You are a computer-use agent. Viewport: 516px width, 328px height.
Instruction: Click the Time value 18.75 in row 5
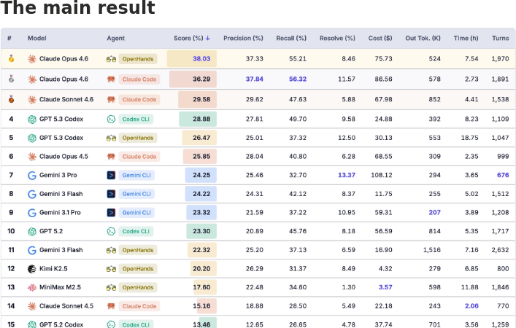(x=469, y=138)
